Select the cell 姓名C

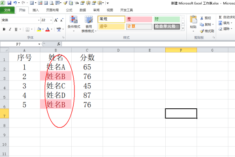[x=56, y=85]
